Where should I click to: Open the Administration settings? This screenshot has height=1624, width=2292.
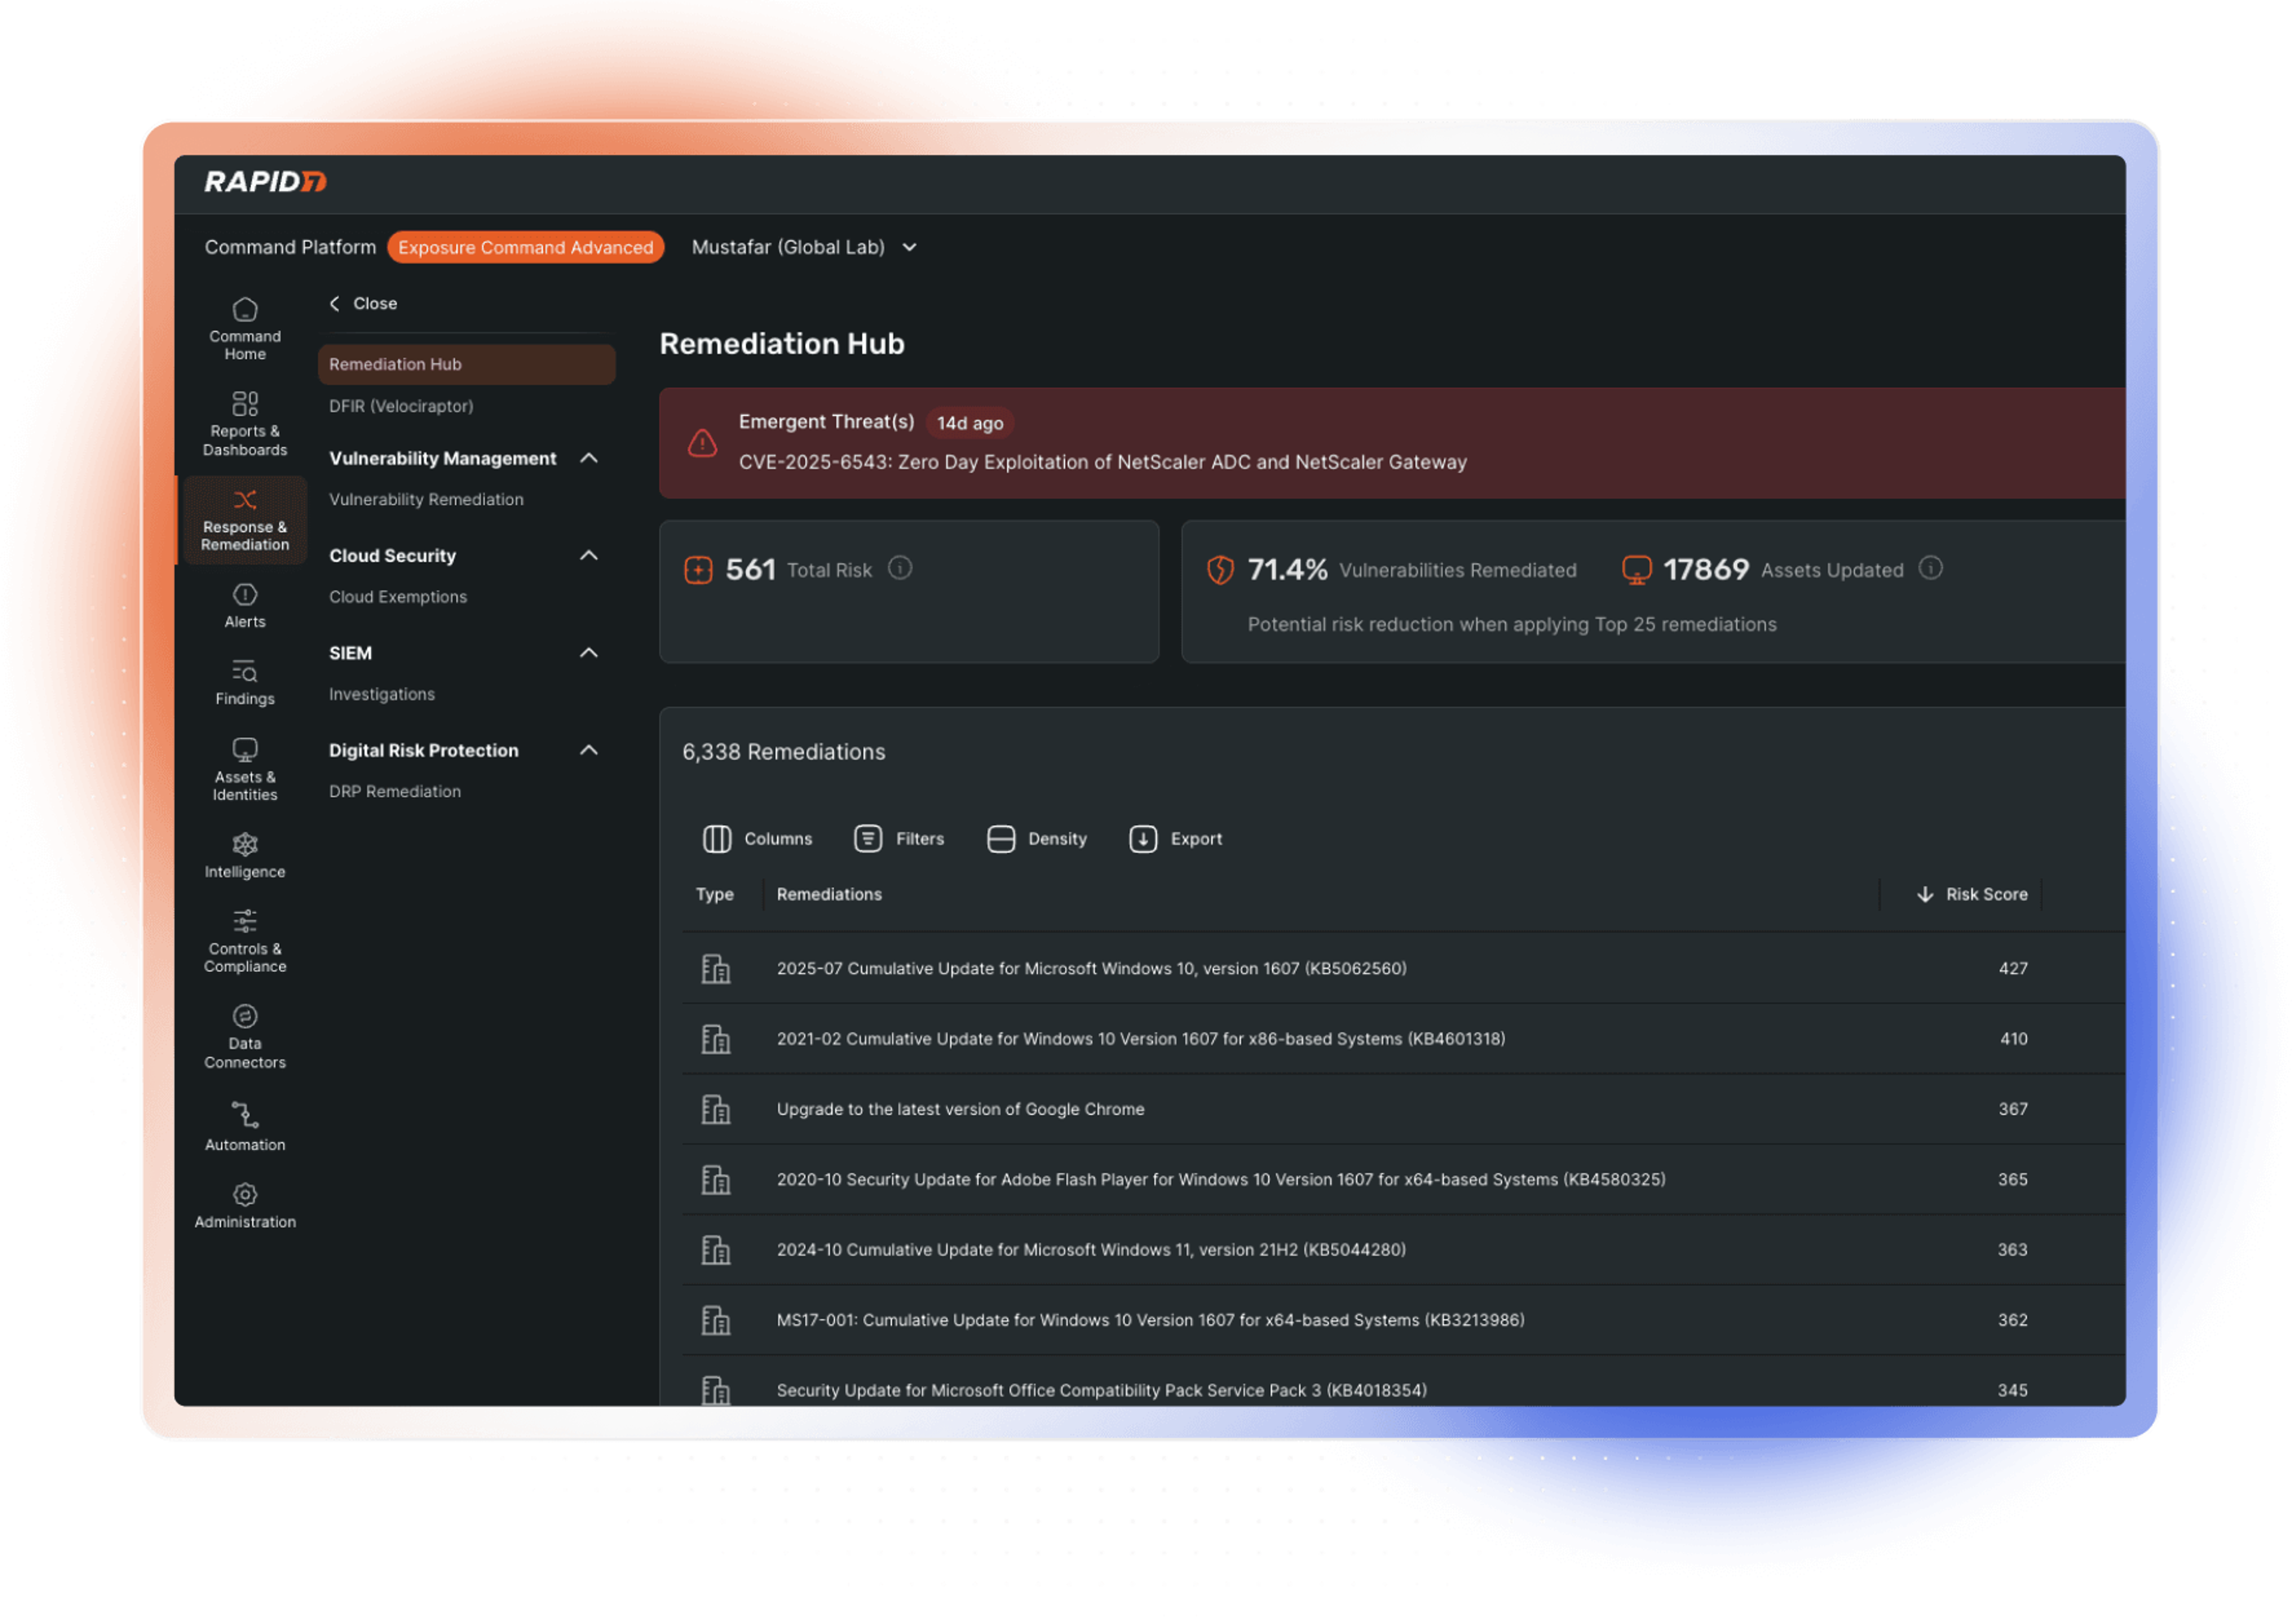click(x=245, y=1206)
